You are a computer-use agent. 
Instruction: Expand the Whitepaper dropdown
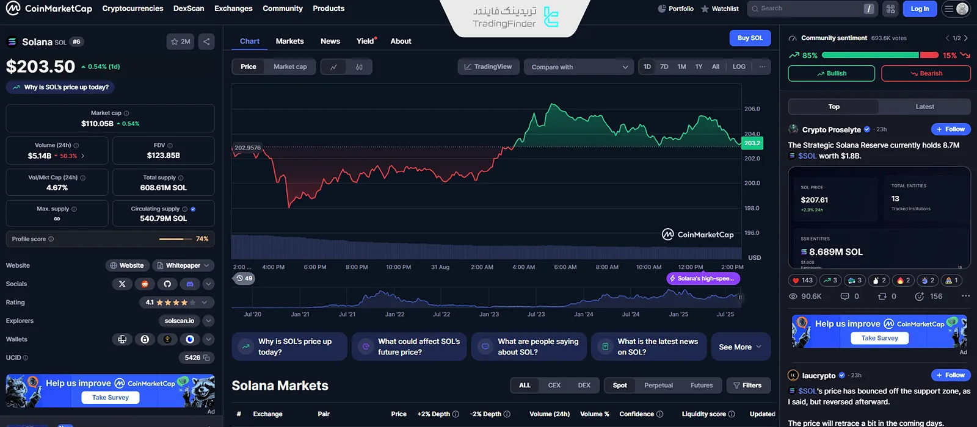tap(183, 265)
